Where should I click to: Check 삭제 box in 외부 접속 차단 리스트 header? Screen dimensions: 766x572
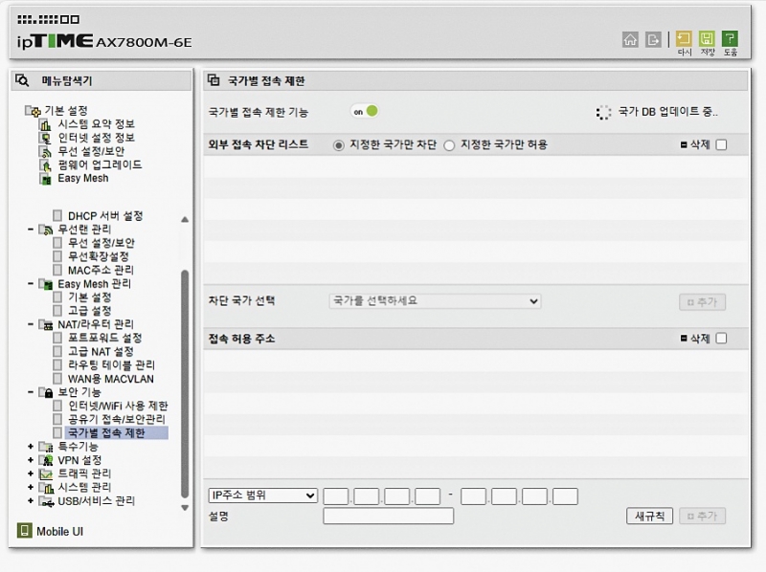721,145
